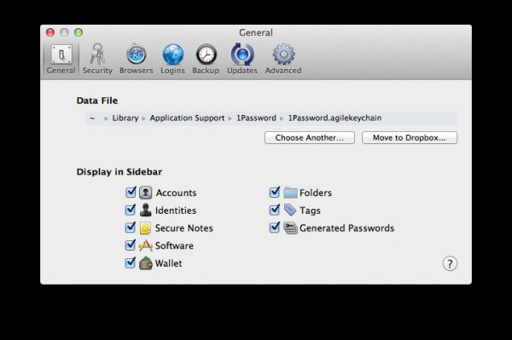
Task: Disable the Wallet sidebar checkbox
Action: 131,262
